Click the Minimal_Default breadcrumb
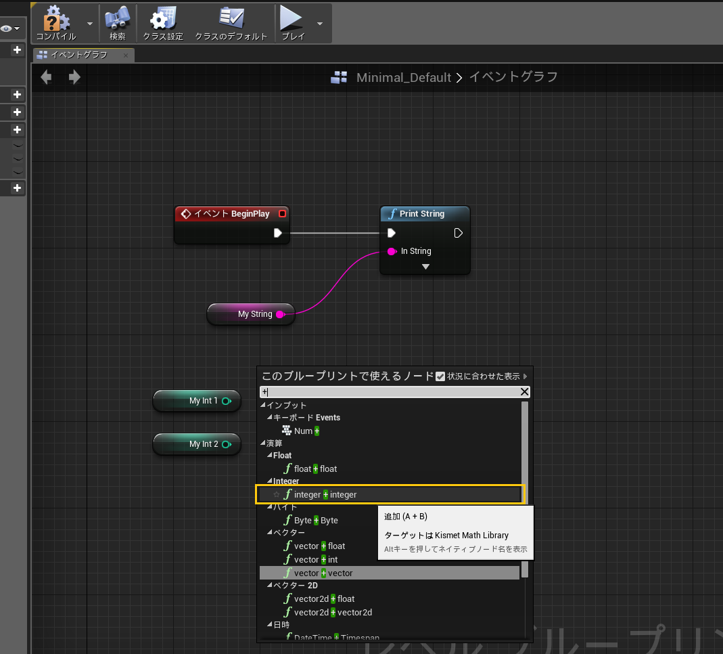The width and height of the screenshot is (723, 654). (404, 78)
